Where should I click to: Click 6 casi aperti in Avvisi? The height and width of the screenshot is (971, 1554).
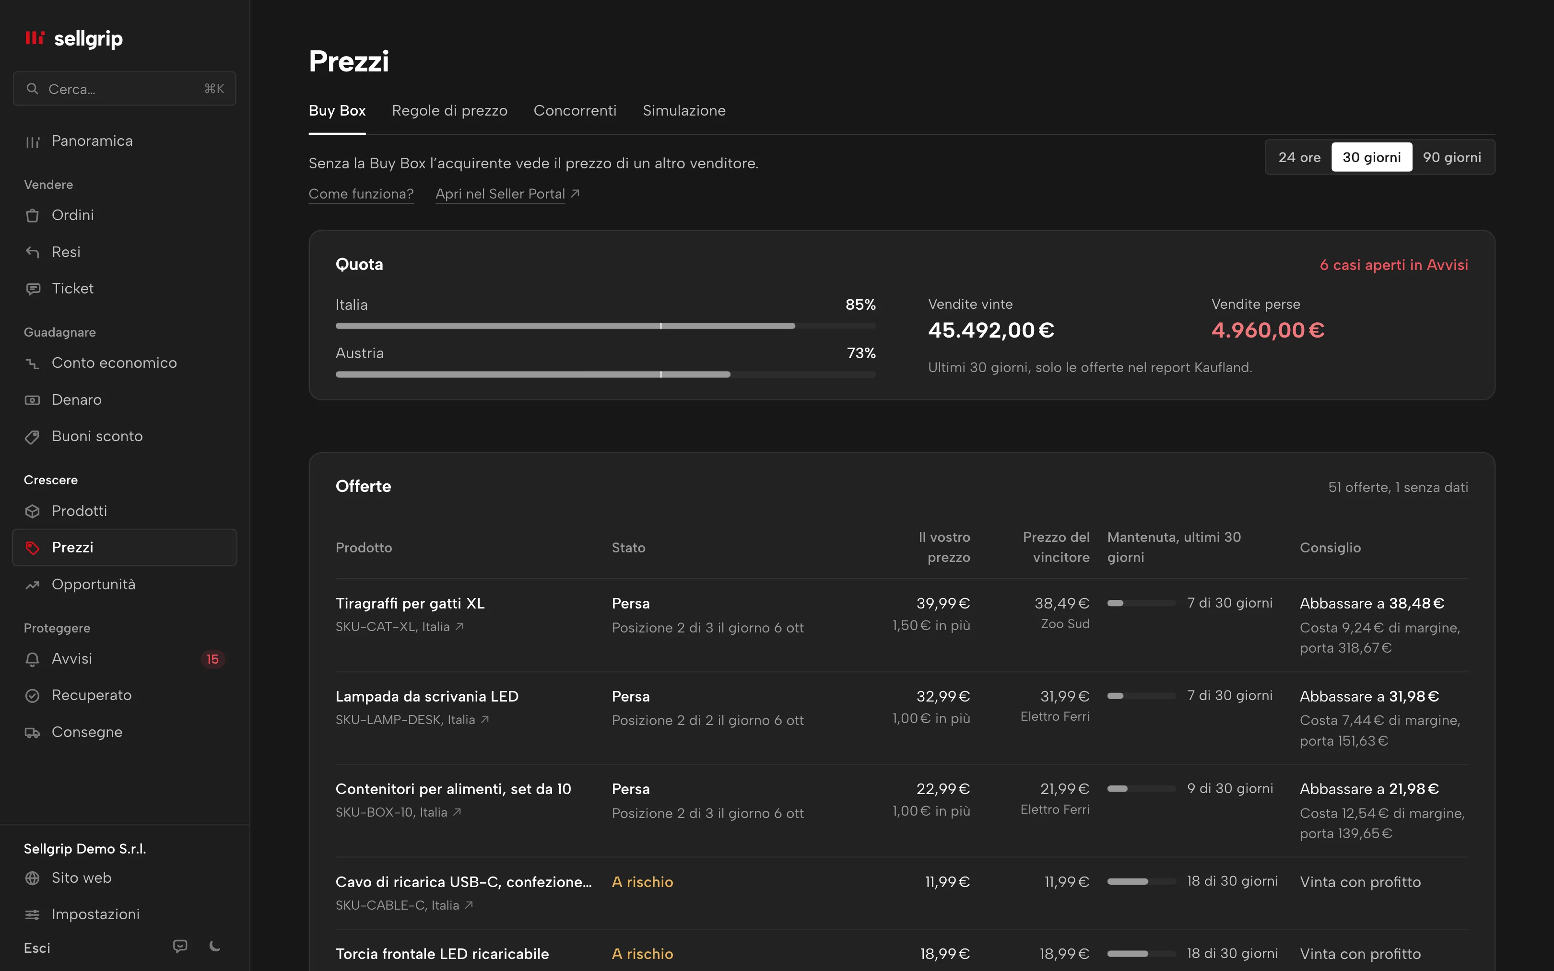coord(1393,265)
